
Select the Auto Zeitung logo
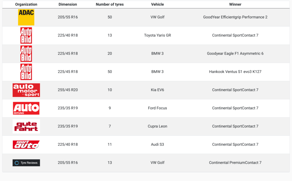[26, 108]
